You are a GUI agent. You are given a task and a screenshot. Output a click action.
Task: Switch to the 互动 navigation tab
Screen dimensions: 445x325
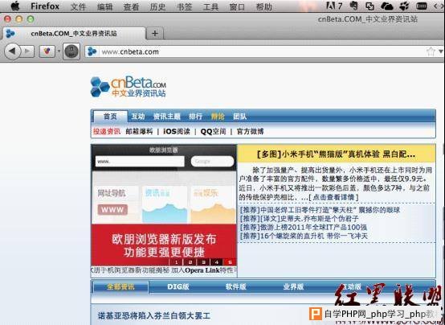point(138,117)
